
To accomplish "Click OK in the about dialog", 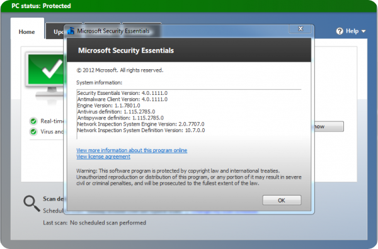I will coord(282,200).
